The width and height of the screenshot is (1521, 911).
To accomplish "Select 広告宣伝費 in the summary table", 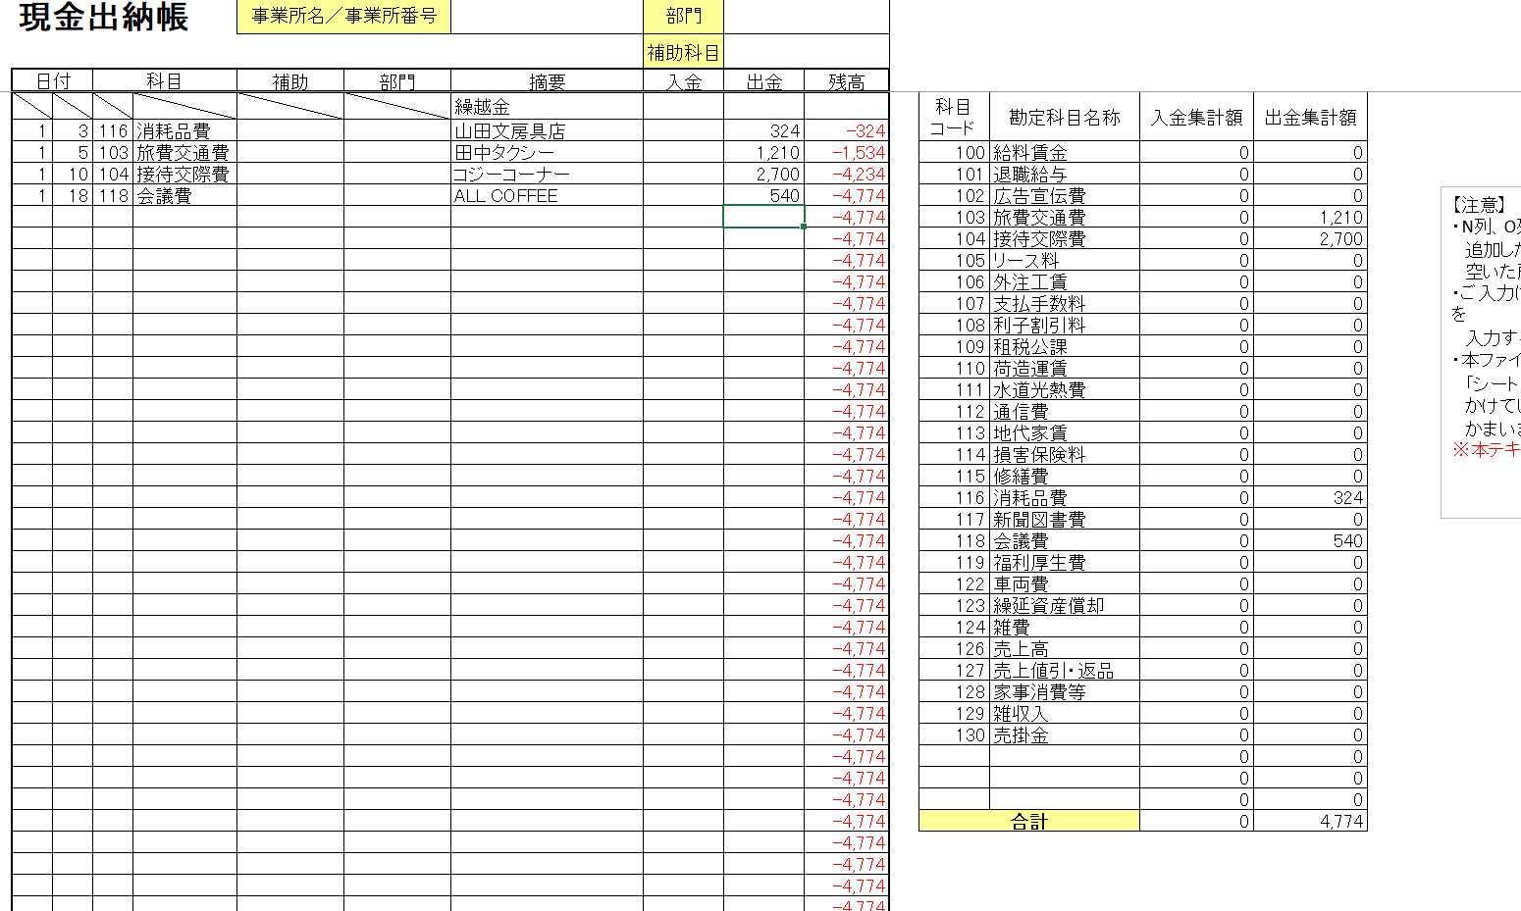I will pos(1065,195).
